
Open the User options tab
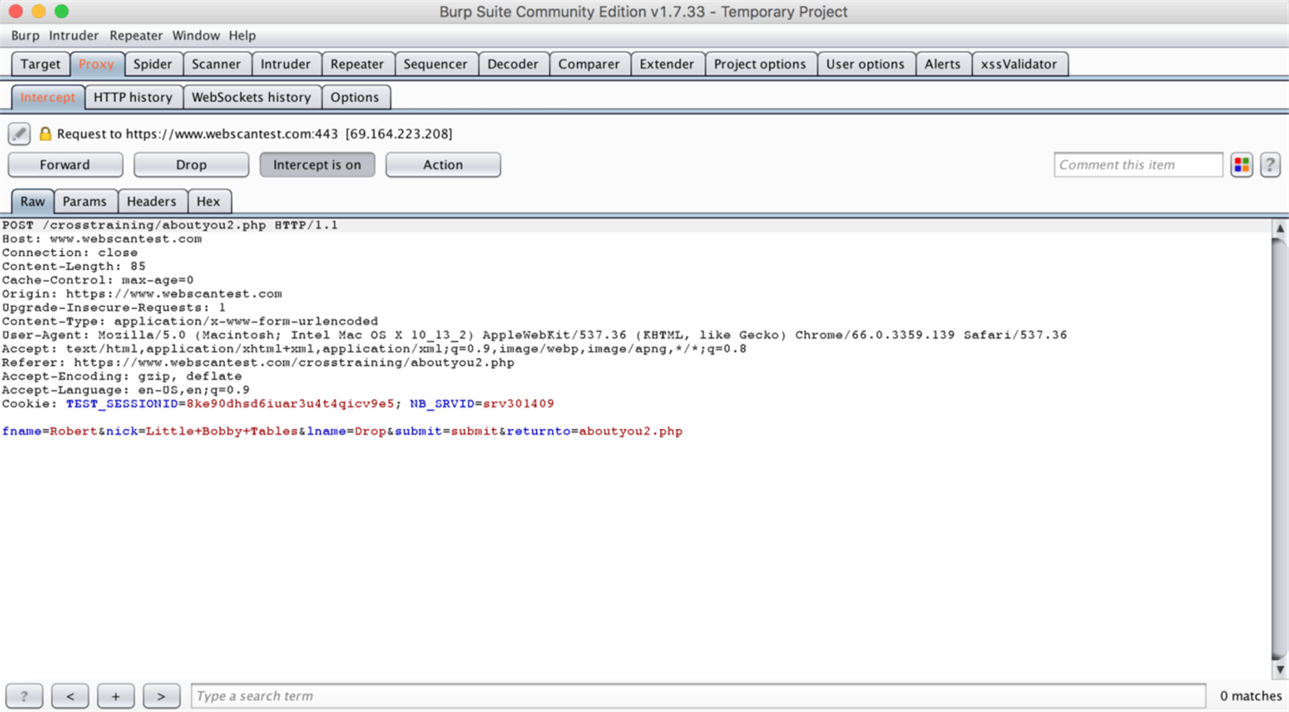865,64
